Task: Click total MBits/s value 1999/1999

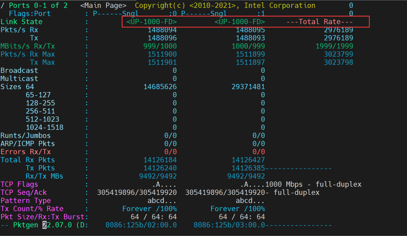Action: 334,46
